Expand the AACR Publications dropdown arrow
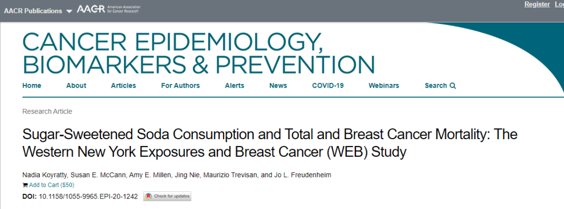This screenshot has height=209, width=564. click(69, 11)
